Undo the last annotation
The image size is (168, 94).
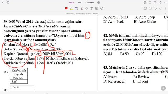click(x=156, y=8)
